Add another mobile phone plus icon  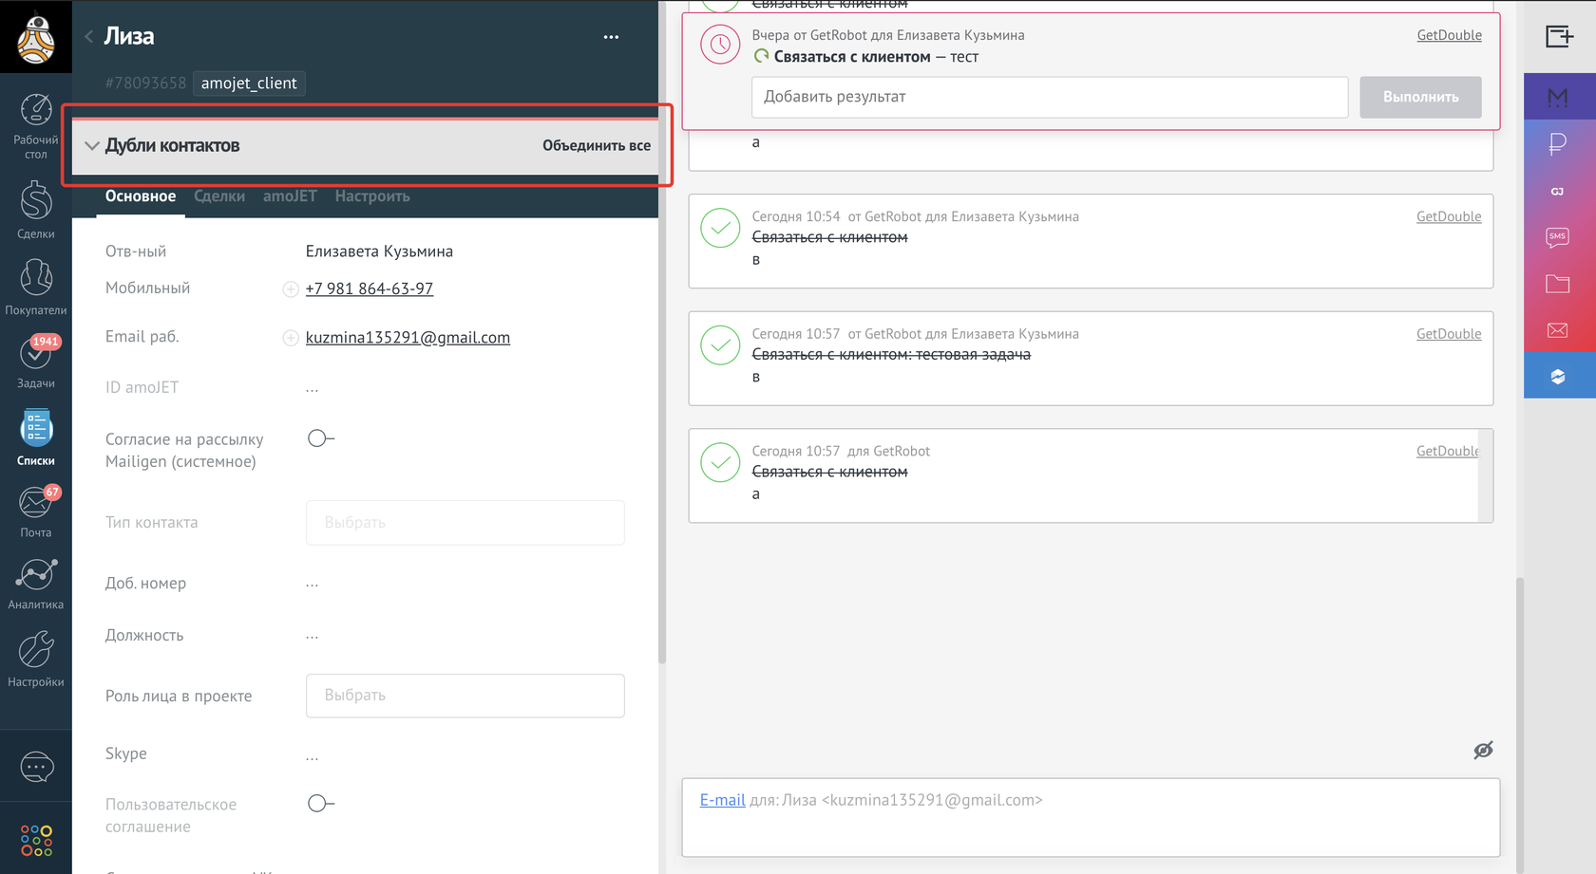(291, 289)
